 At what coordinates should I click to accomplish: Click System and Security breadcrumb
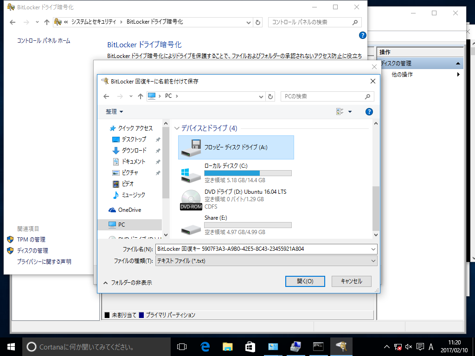pos(94,22)
